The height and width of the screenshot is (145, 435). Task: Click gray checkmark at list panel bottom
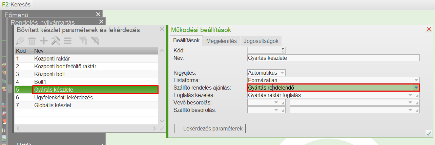pos(162,128)
